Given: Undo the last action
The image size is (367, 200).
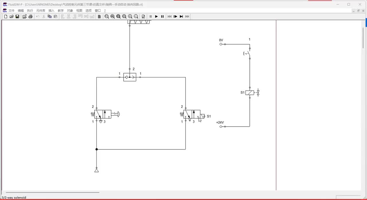Looking at the screenshot, I should [38, 17].
